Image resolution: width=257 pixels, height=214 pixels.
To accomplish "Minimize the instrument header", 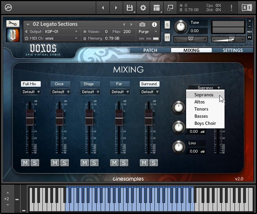I will point(249,26).
